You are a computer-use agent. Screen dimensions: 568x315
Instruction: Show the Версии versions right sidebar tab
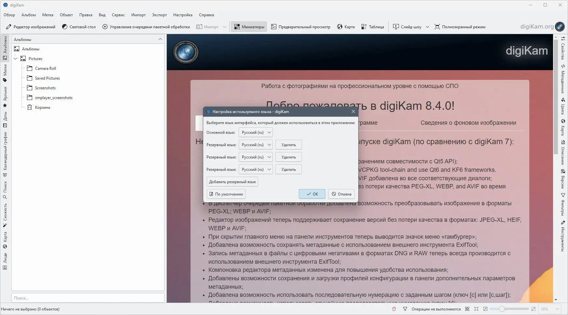pos(563,179)
